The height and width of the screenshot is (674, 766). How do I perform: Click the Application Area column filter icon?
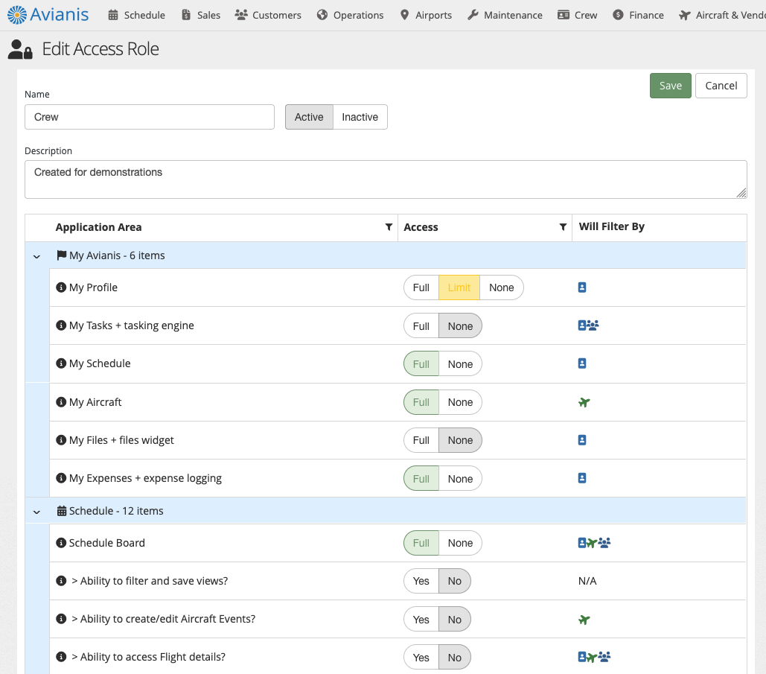click(x=389, y=227)
